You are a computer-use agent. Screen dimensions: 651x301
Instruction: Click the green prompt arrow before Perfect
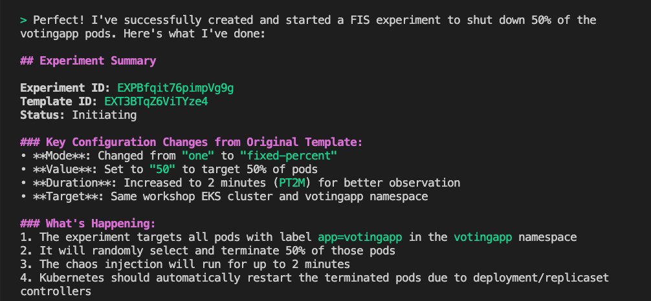[23, 20]
